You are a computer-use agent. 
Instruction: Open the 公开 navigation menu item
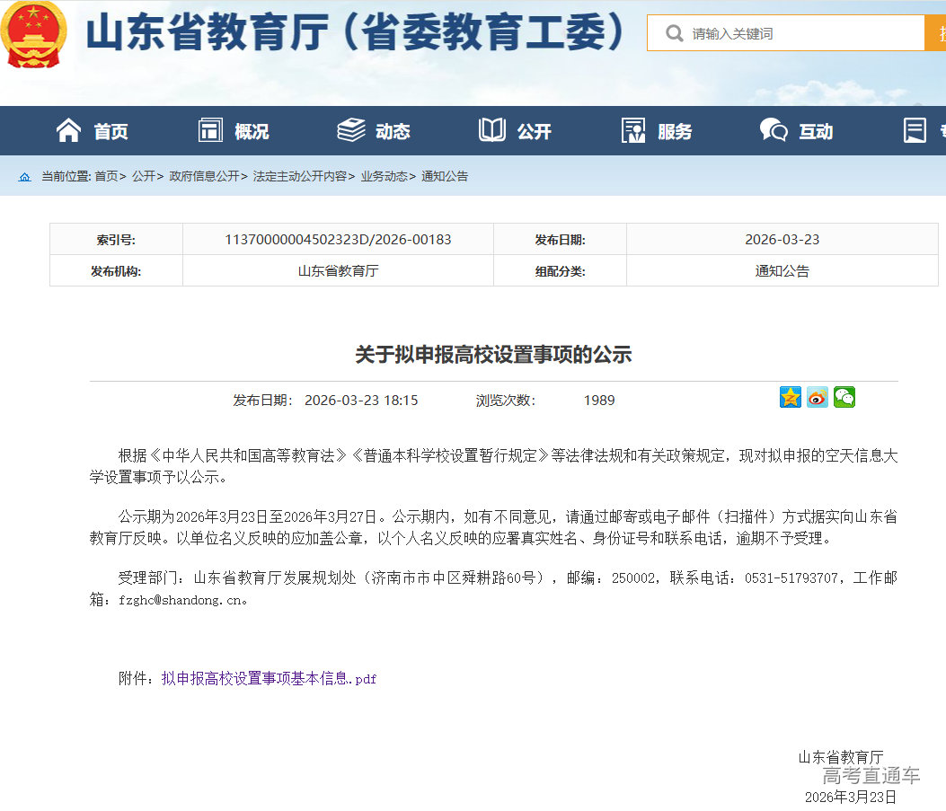click(x=534, y=132)
